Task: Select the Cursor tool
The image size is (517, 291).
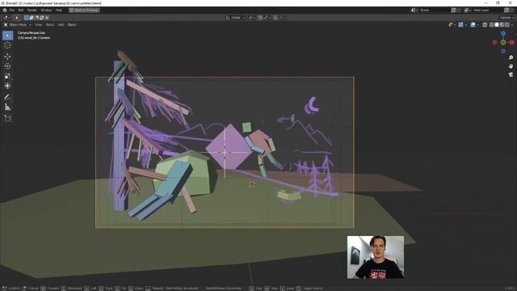Action: (x=7, y=45)
